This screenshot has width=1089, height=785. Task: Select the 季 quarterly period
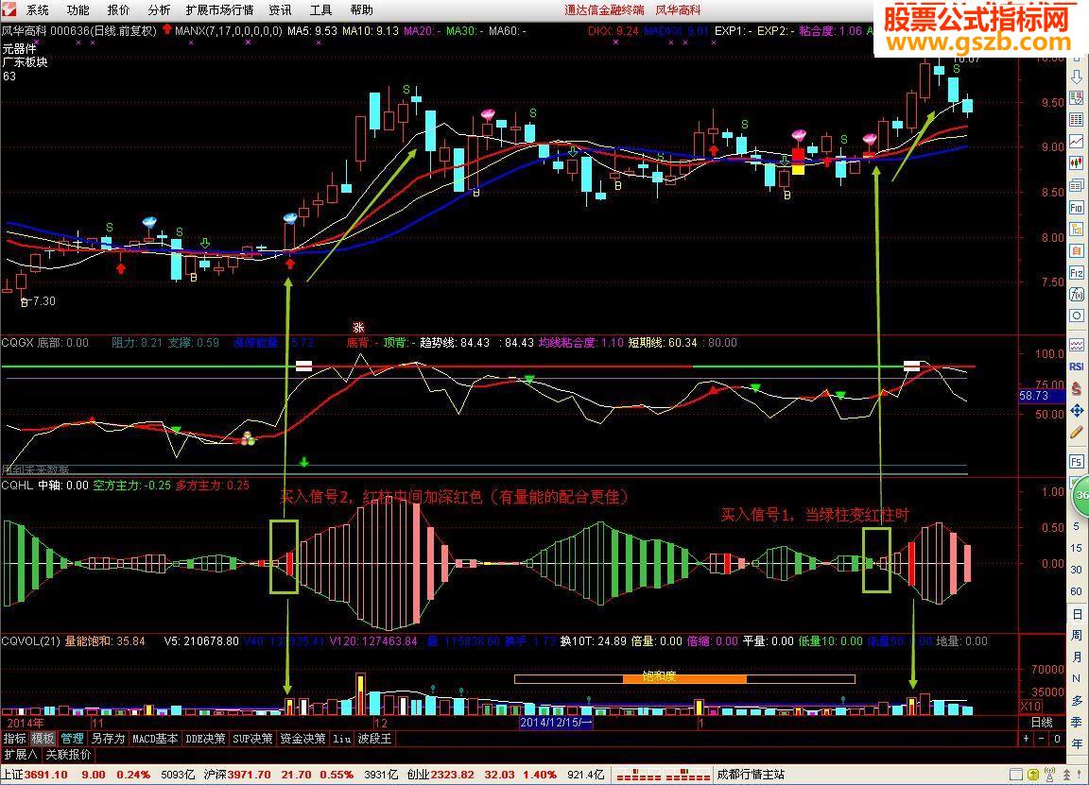pyautogui.click(x=1077, y=722)
